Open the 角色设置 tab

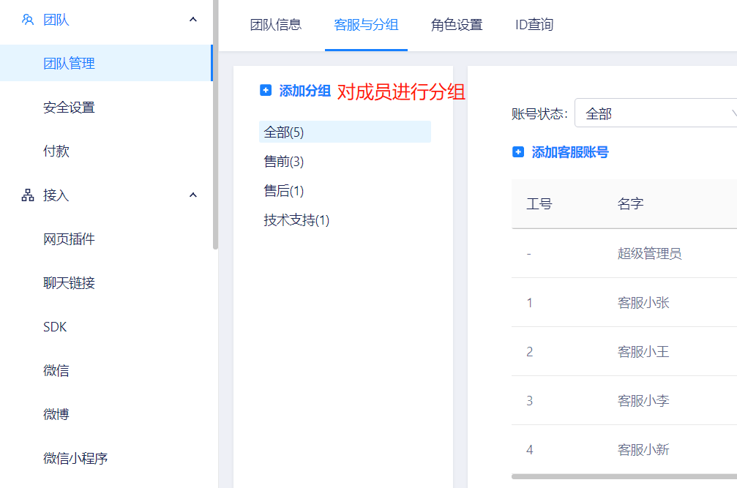point(457,24)
